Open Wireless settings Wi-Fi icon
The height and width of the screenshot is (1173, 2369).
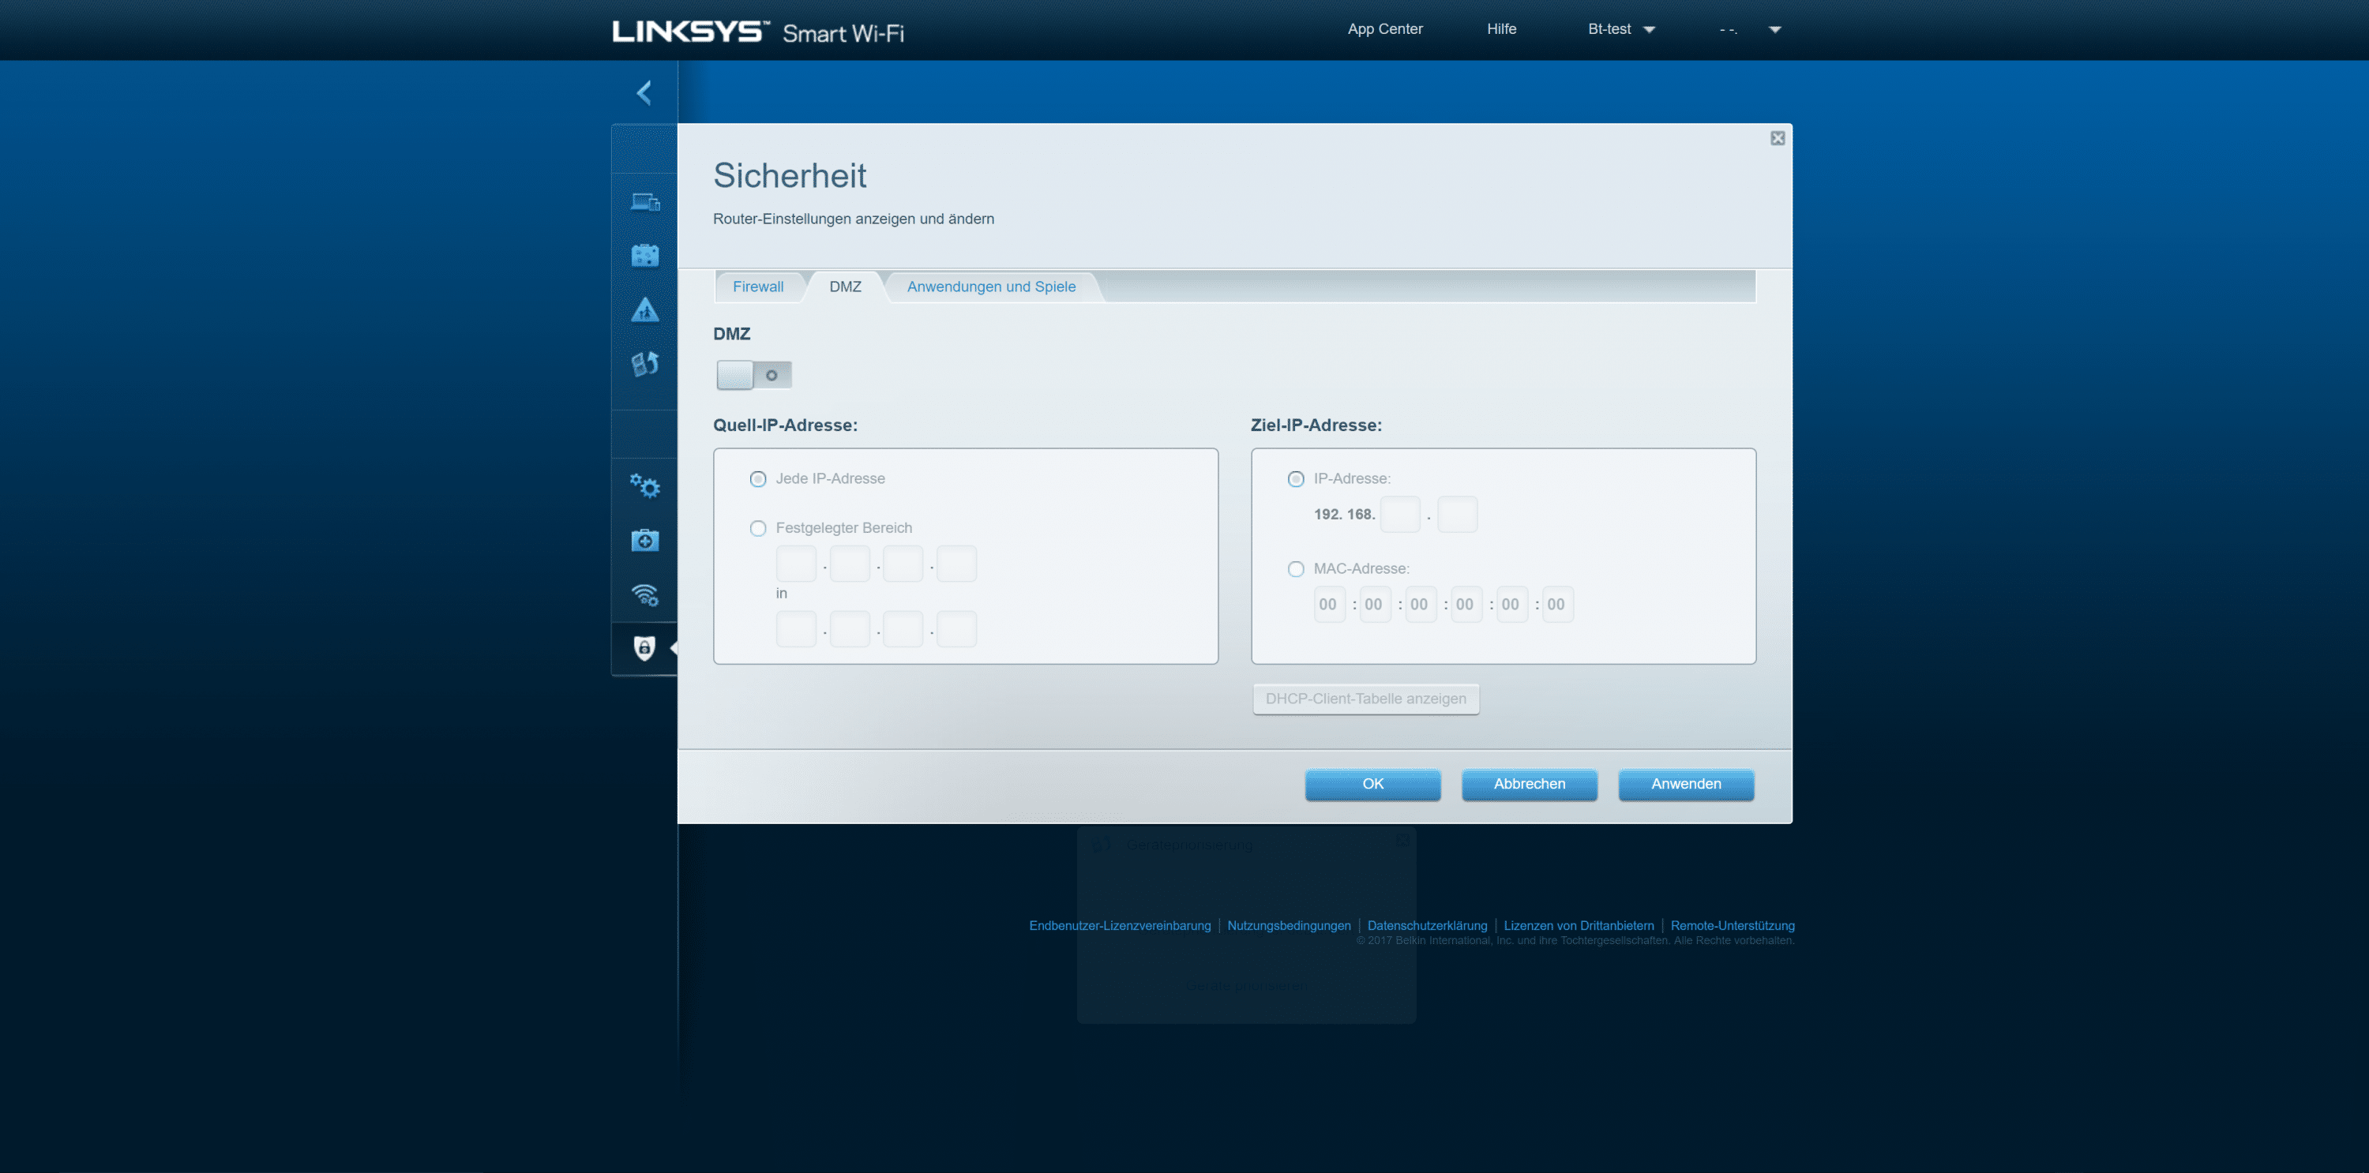[644, 594]
